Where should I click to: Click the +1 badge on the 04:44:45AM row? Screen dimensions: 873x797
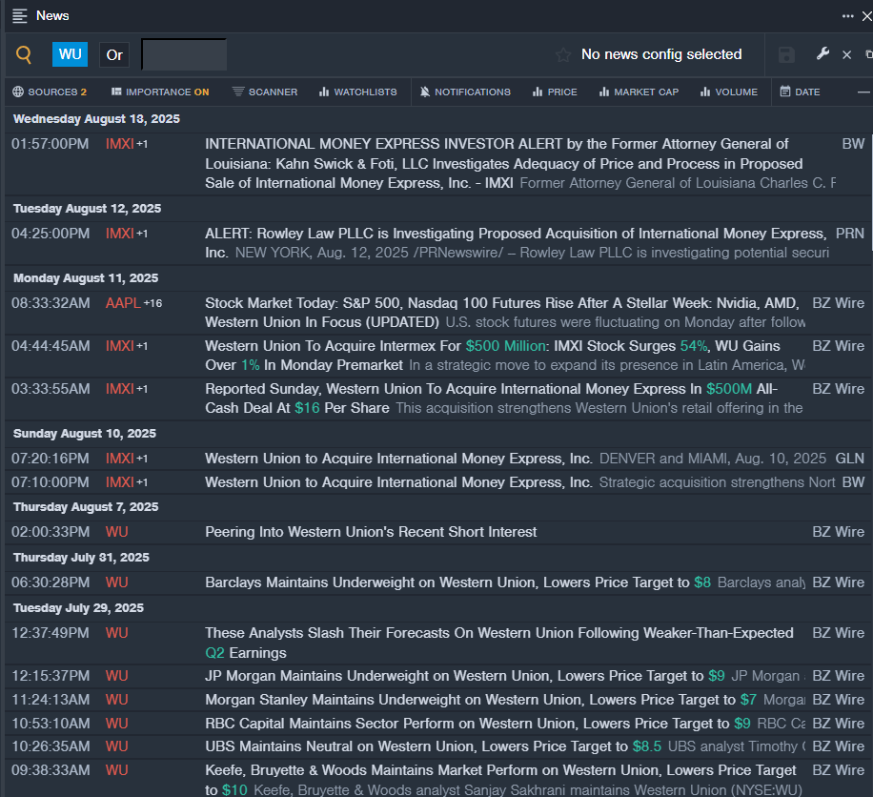click(x=143, y=346)
